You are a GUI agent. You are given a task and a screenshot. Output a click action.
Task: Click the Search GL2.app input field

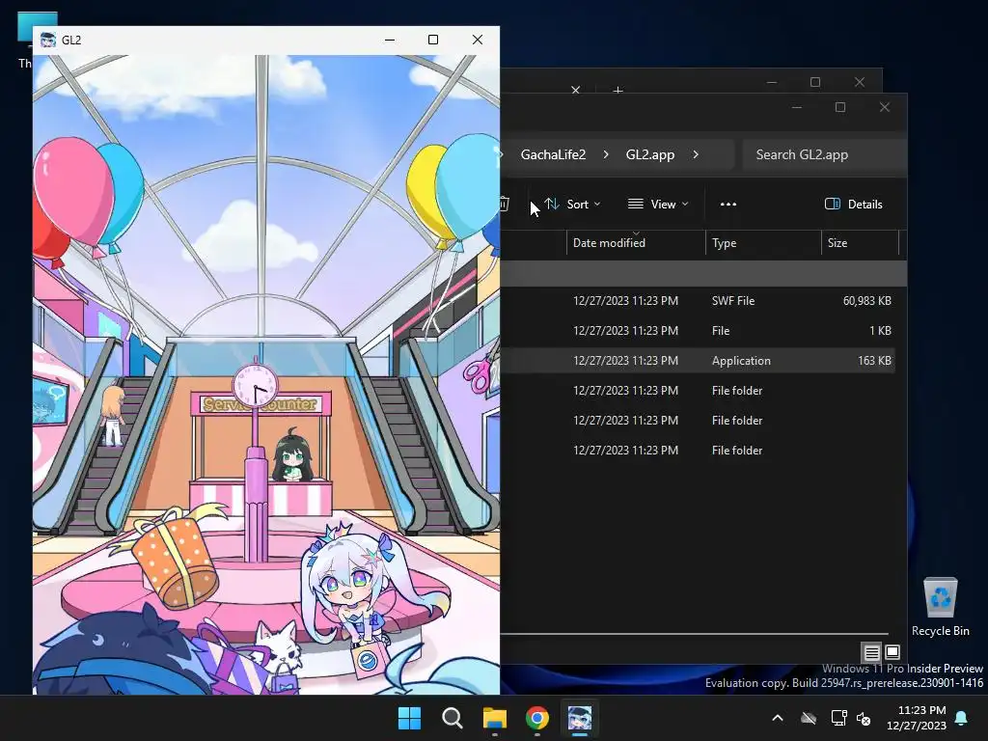tap(824, 154)
